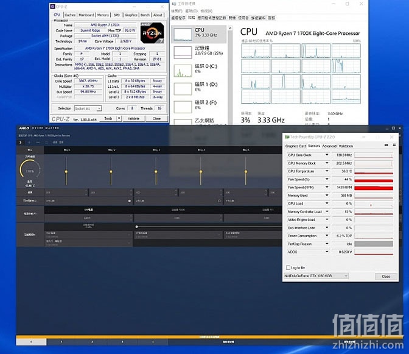Click the core 2 clock slider handle

(111, 172)
